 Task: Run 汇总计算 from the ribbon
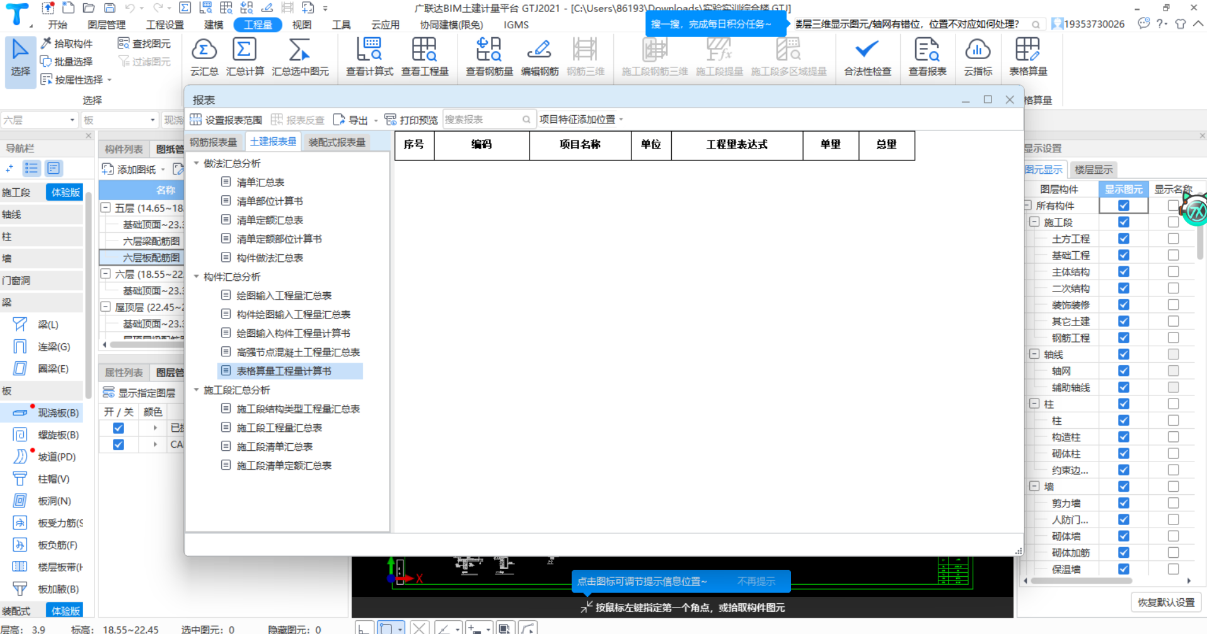tap(245, 57)
